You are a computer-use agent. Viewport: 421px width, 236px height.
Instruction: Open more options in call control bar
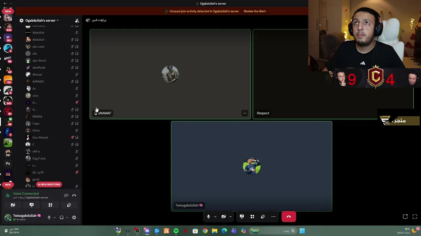pos(273,217)
